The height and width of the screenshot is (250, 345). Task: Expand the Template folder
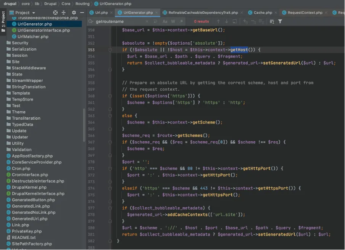point(18,93)
